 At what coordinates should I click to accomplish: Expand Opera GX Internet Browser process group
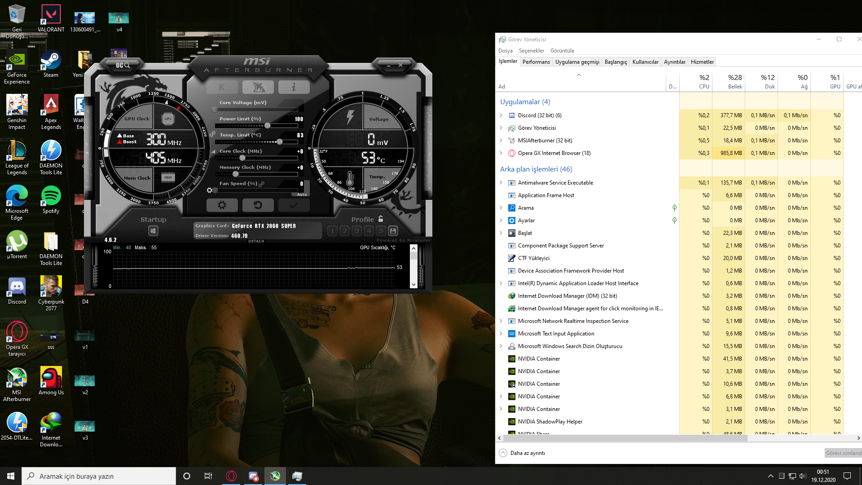coord(501,153)
